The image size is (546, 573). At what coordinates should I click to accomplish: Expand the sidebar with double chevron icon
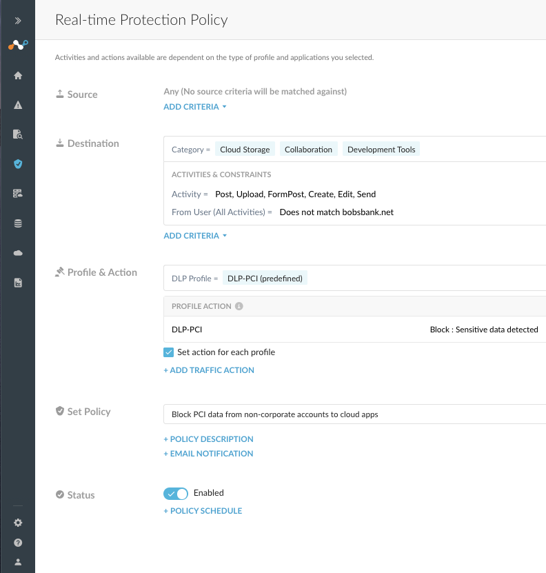click(x=17, y=21)
